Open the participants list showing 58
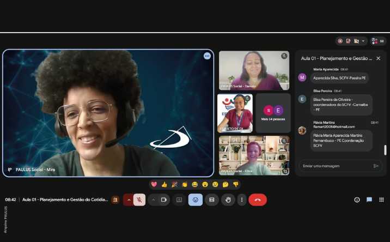390x242 pixels. pyautogui.click(x=378, y=41)
